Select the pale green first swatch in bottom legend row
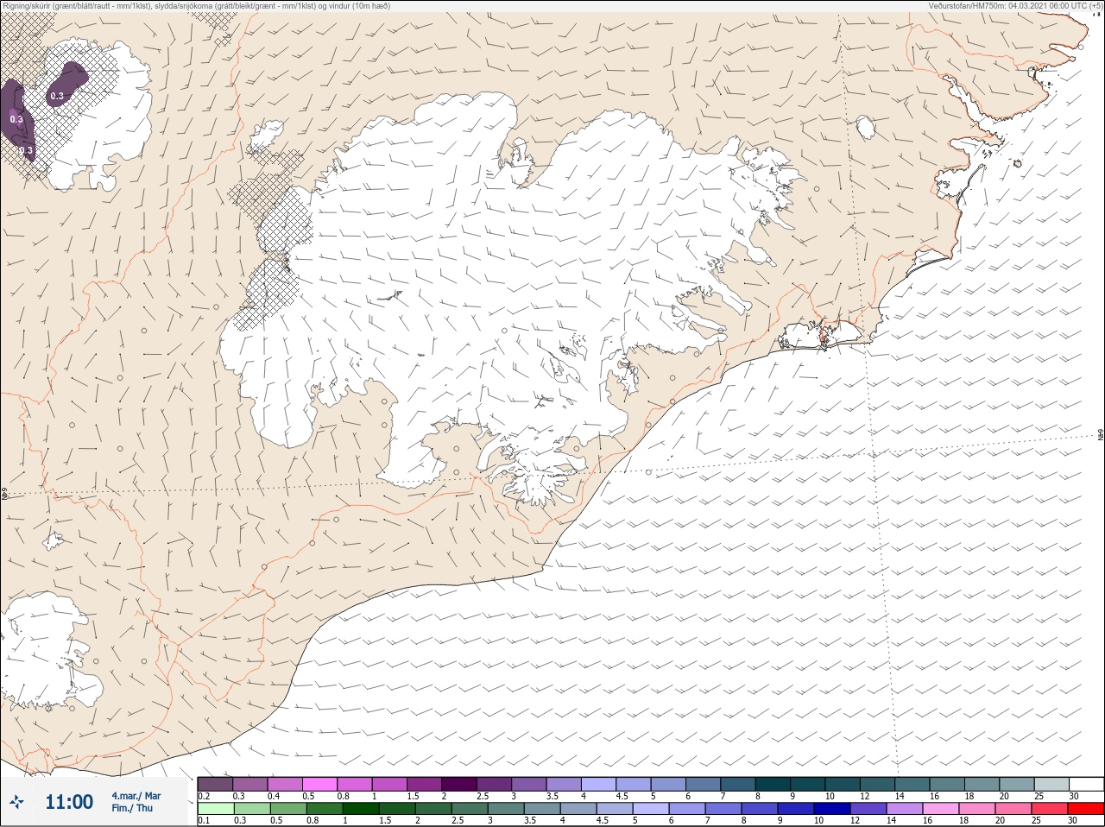The width and height of the screenshot is (1105, 827). [215, 809]
